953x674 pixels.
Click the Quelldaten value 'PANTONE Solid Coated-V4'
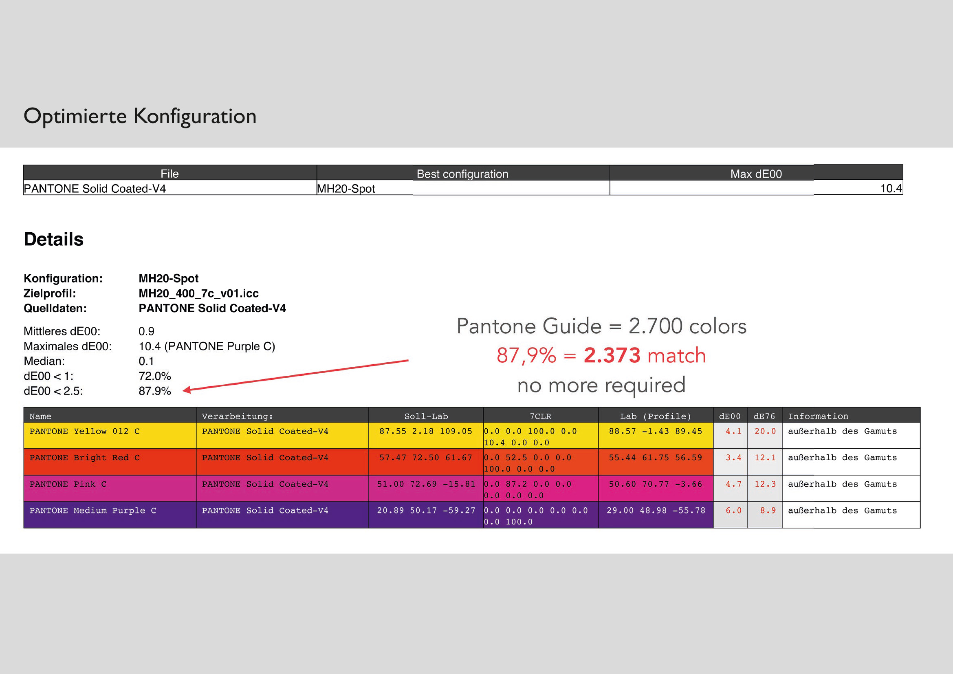[212, 308]
